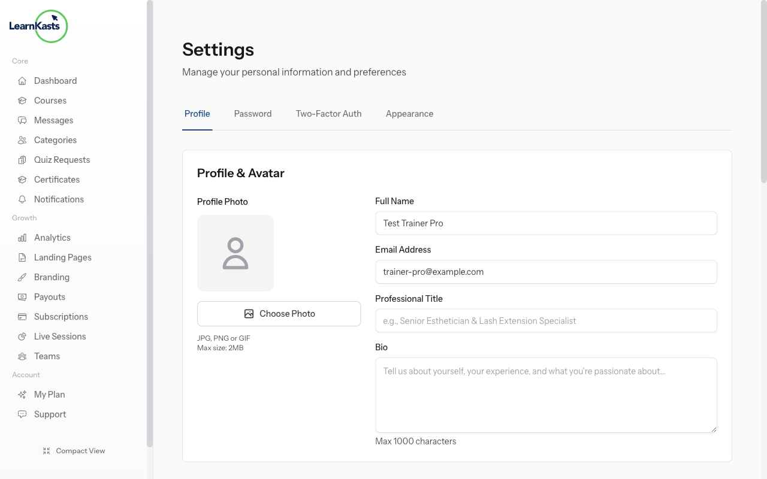This screenshot has height=479, width=767.
Task: Browse the Categories section
Action: 55,140
